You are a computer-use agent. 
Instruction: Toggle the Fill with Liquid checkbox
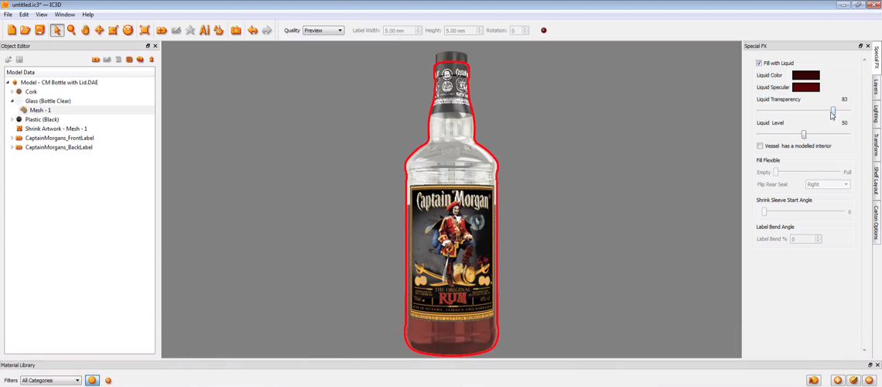coord(760,63)
